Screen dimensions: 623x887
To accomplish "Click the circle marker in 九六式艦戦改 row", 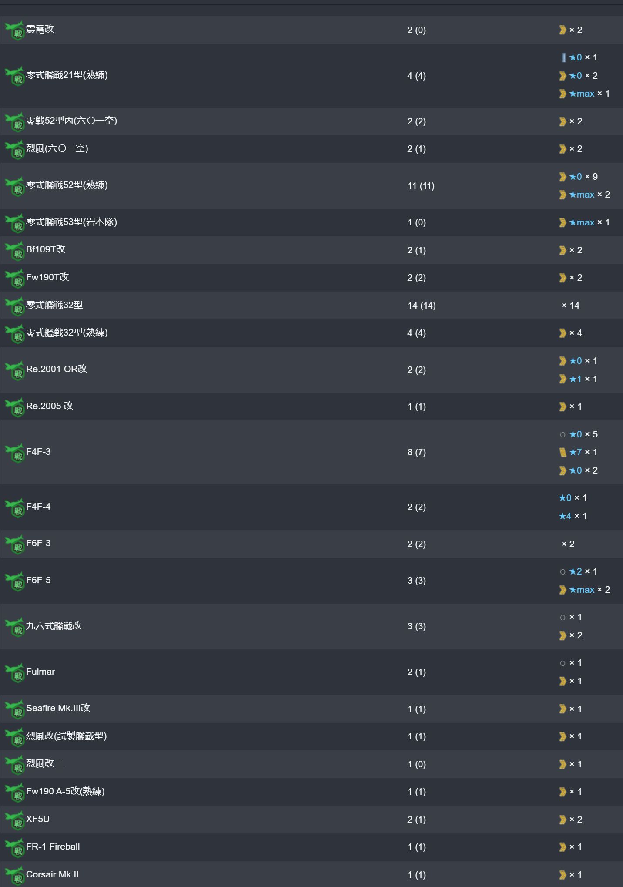I will (563, 618).
